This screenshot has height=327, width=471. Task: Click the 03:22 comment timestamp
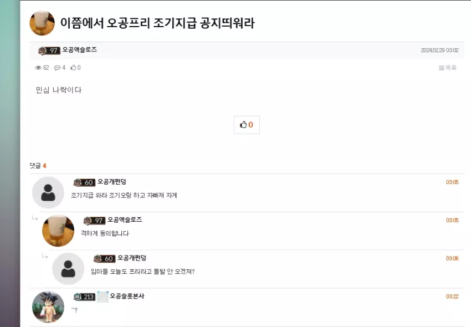452,297
